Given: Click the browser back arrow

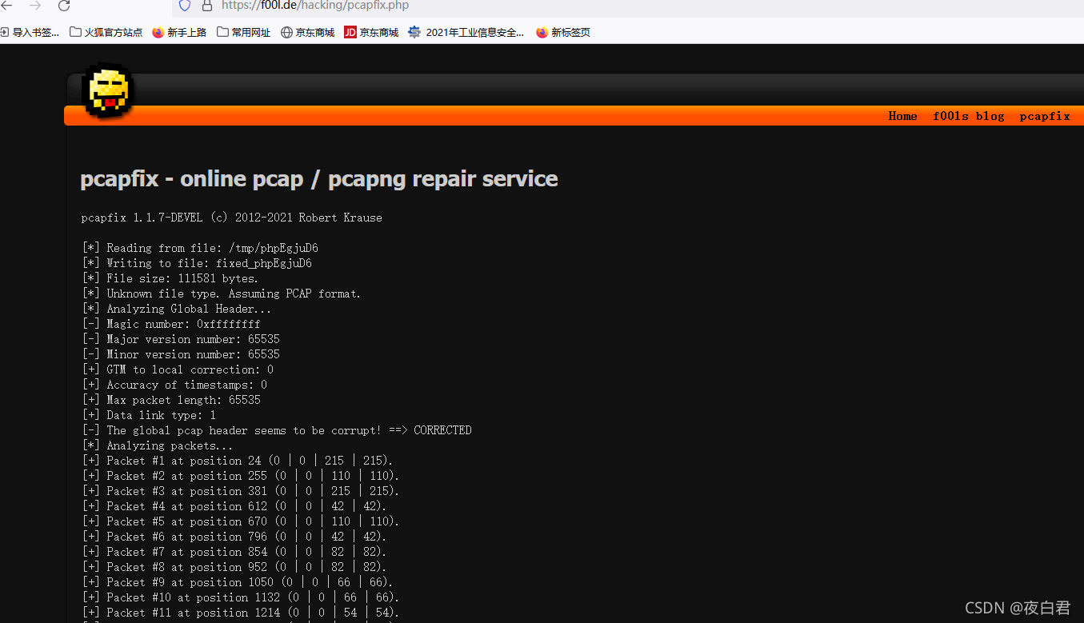Looking at the screenshot, I should [x=6, y=6].
